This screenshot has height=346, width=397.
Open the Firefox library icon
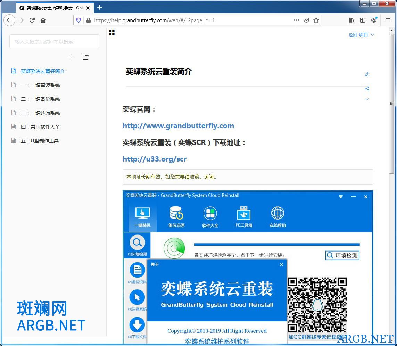point(351,20)
